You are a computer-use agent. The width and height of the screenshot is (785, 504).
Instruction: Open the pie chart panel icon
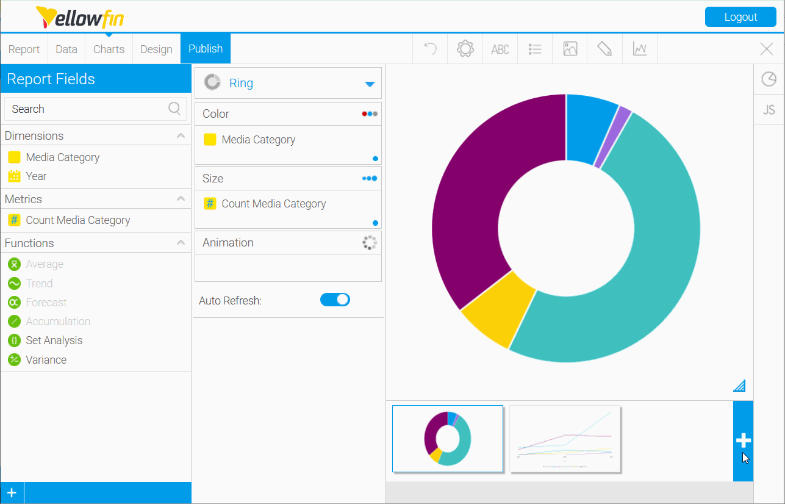pyautogui.click(x=769, y=79)
